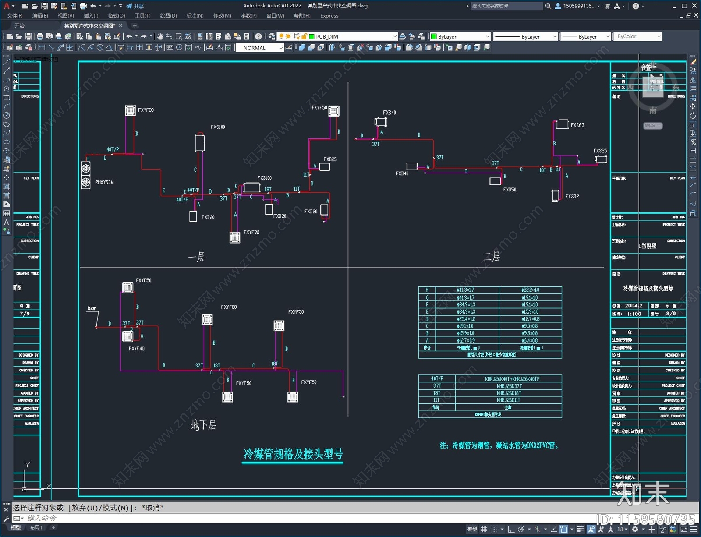Select the Rotate tool in right toolbar

(x=693, y=115)
